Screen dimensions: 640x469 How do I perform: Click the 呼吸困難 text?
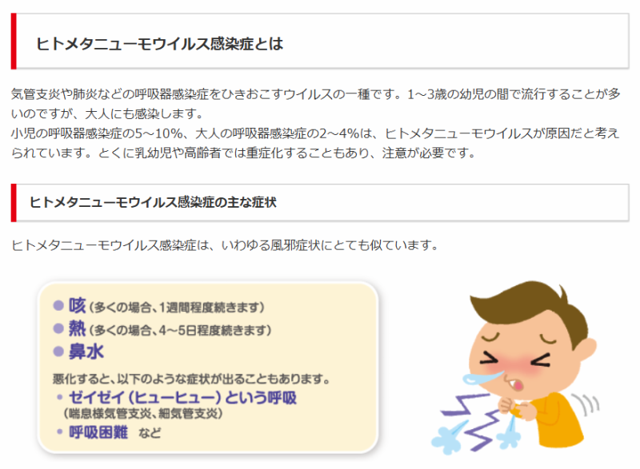click(98, 432)
